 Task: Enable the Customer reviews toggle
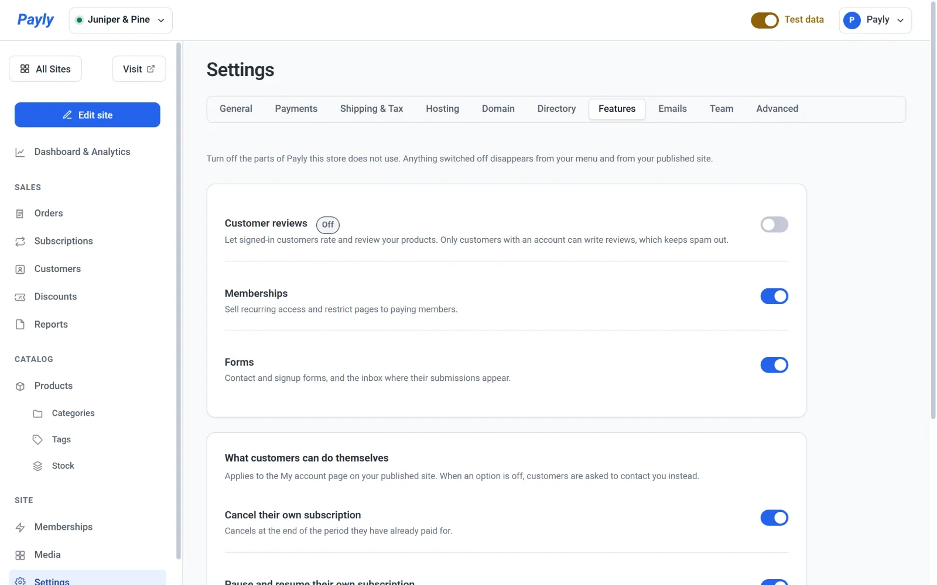click(774, 225)
